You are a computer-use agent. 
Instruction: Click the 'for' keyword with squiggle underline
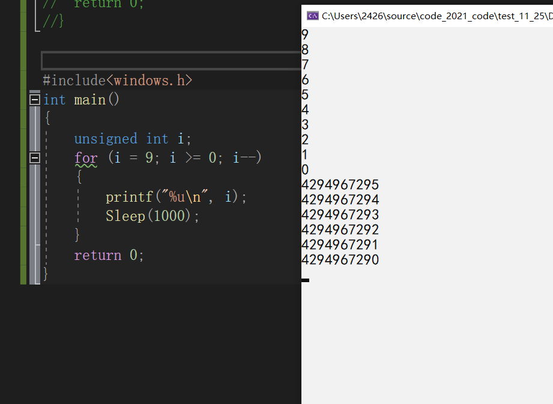(86, 158)
